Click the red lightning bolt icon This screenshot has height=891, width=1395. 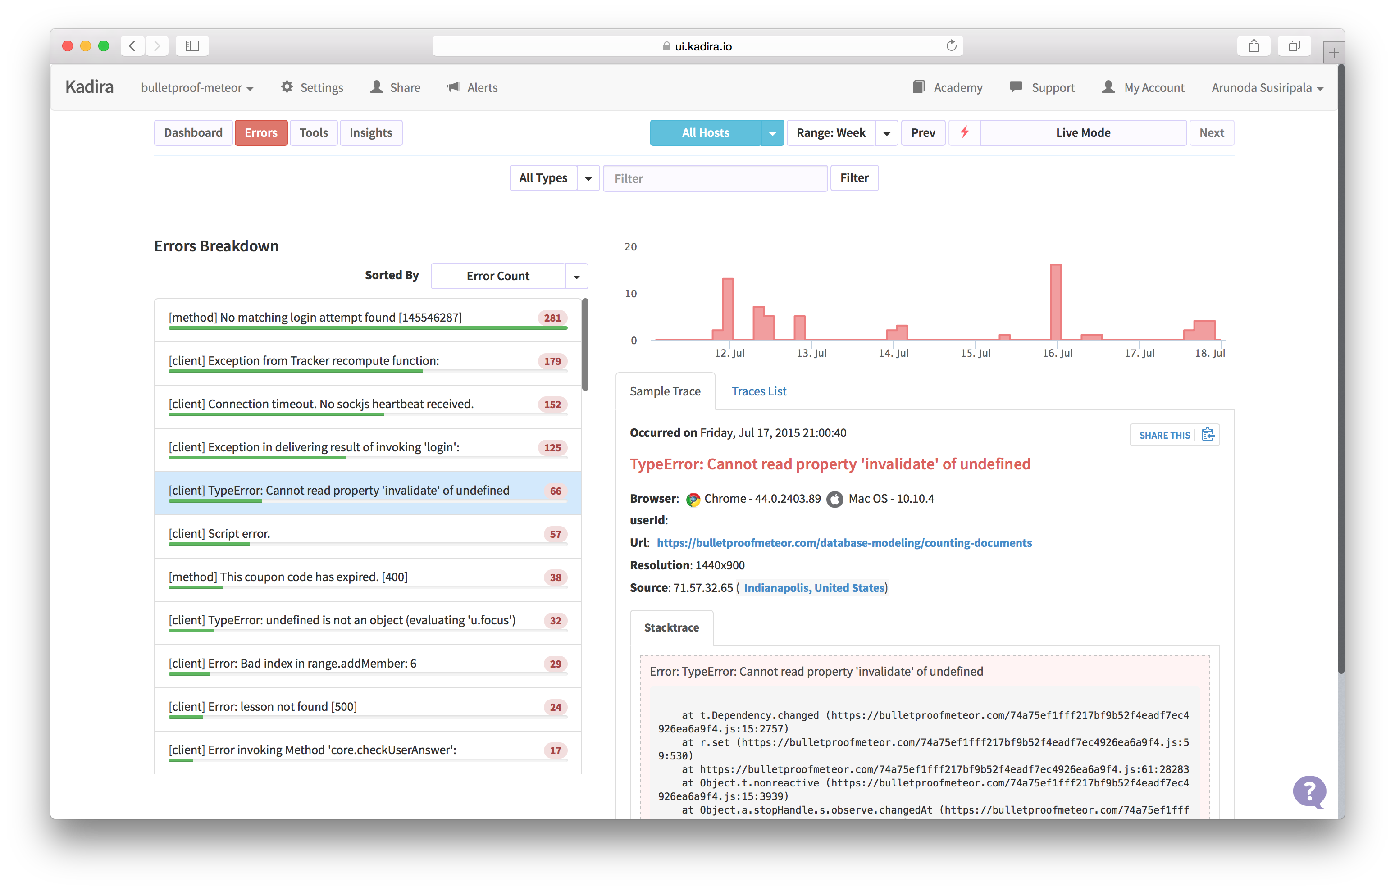(x=965, y=132)
